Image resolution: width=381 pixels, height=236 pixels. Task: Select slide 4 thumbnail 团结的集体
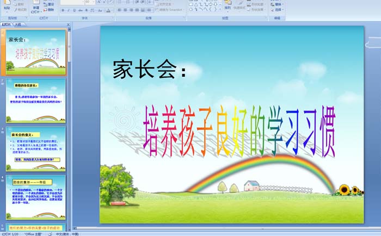[36, 197]
